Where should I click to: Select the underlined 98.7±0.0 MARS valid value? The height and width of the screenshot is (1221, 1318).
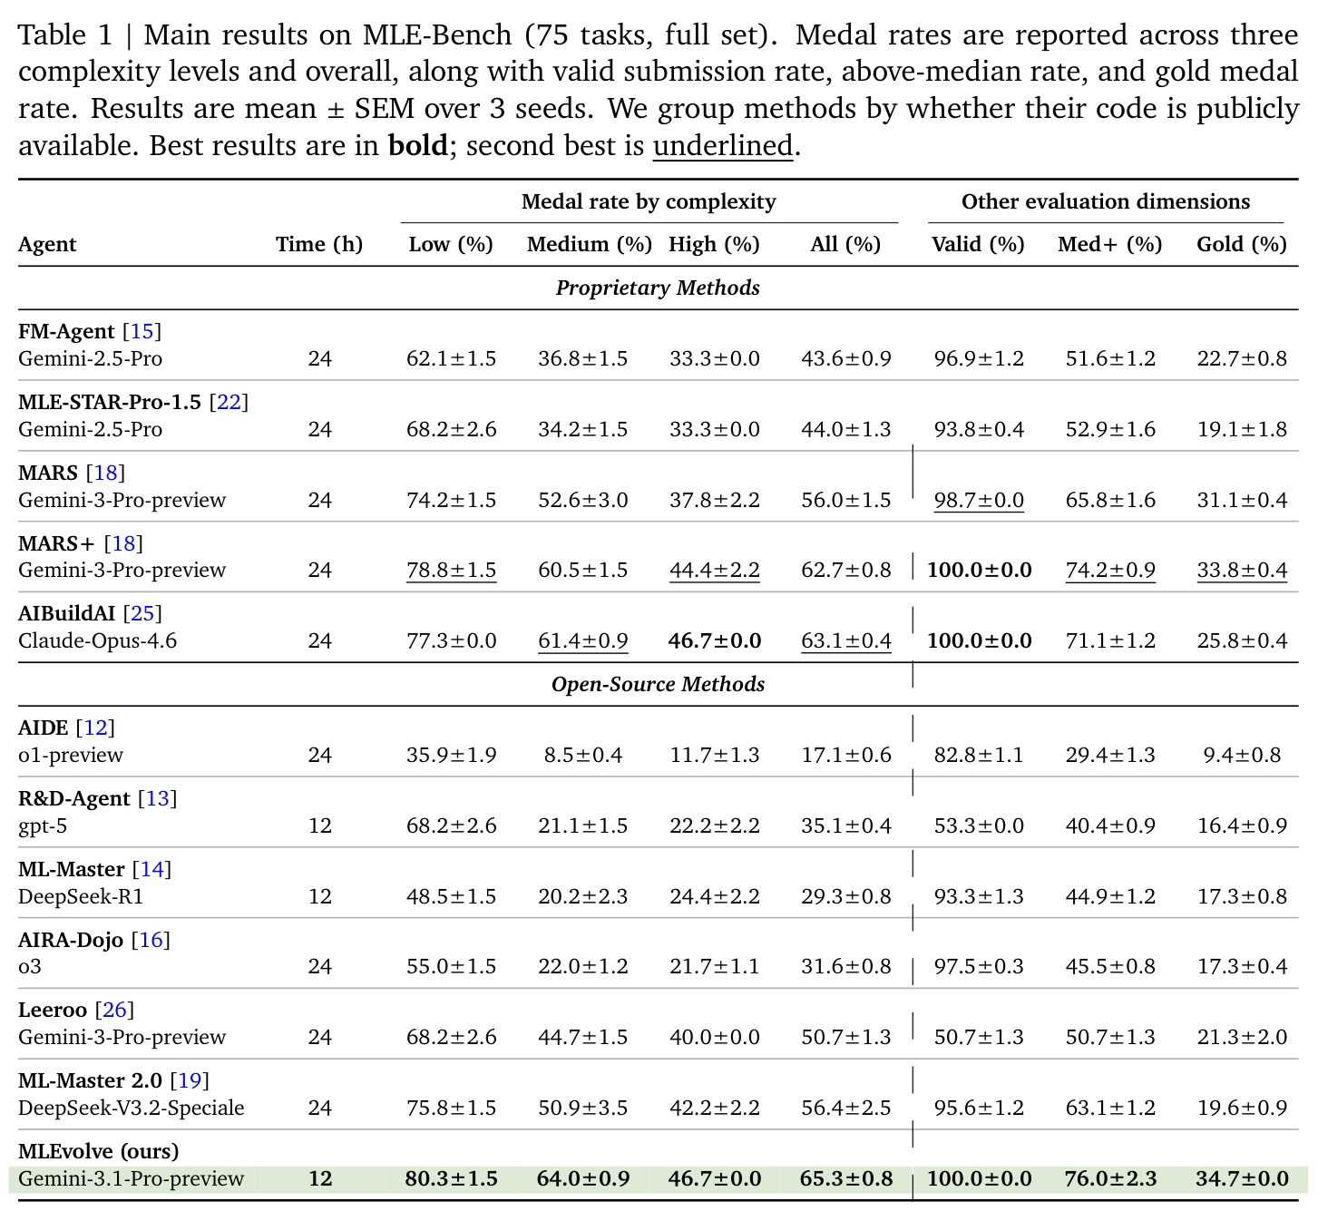[979, 500]
